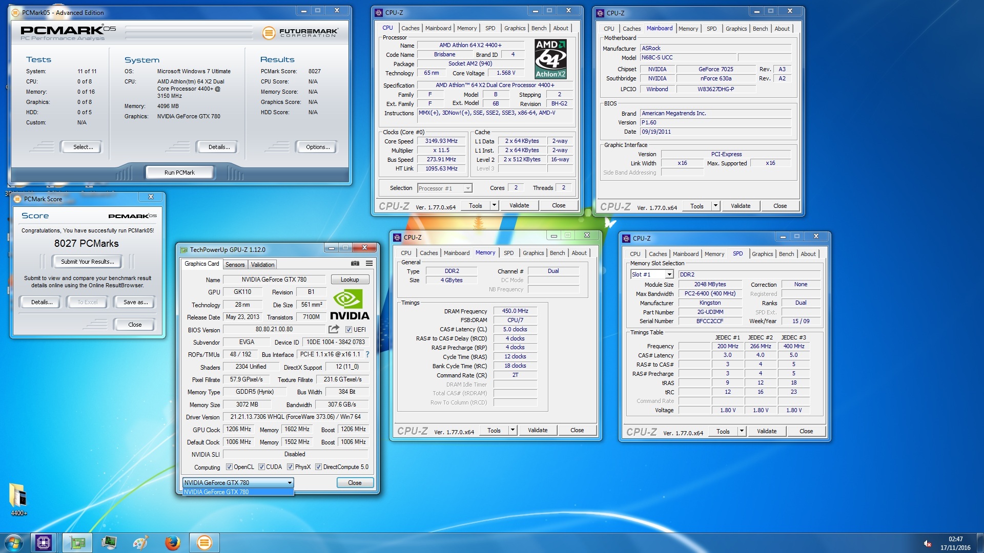Toggle the DirectCompute 5.0 checkbox
The image size is (984, 553).
pyautogui.click(x=318, y=467)
